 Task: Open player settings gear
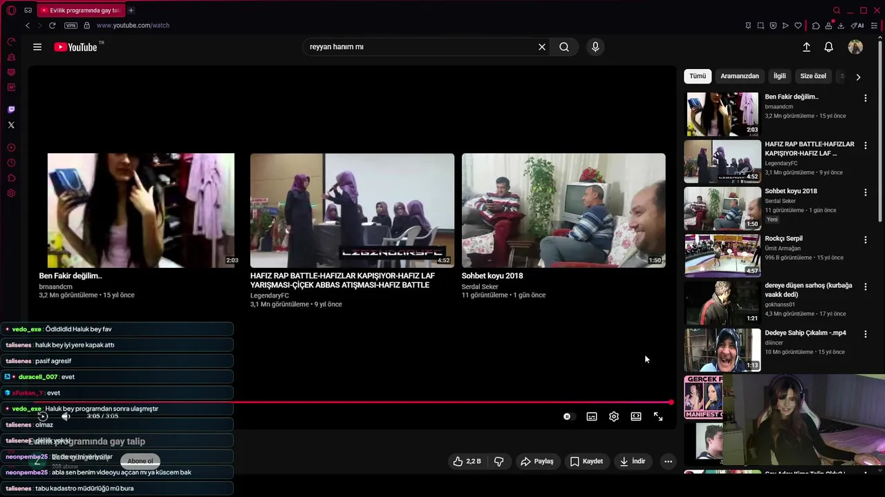pos(614,416)
